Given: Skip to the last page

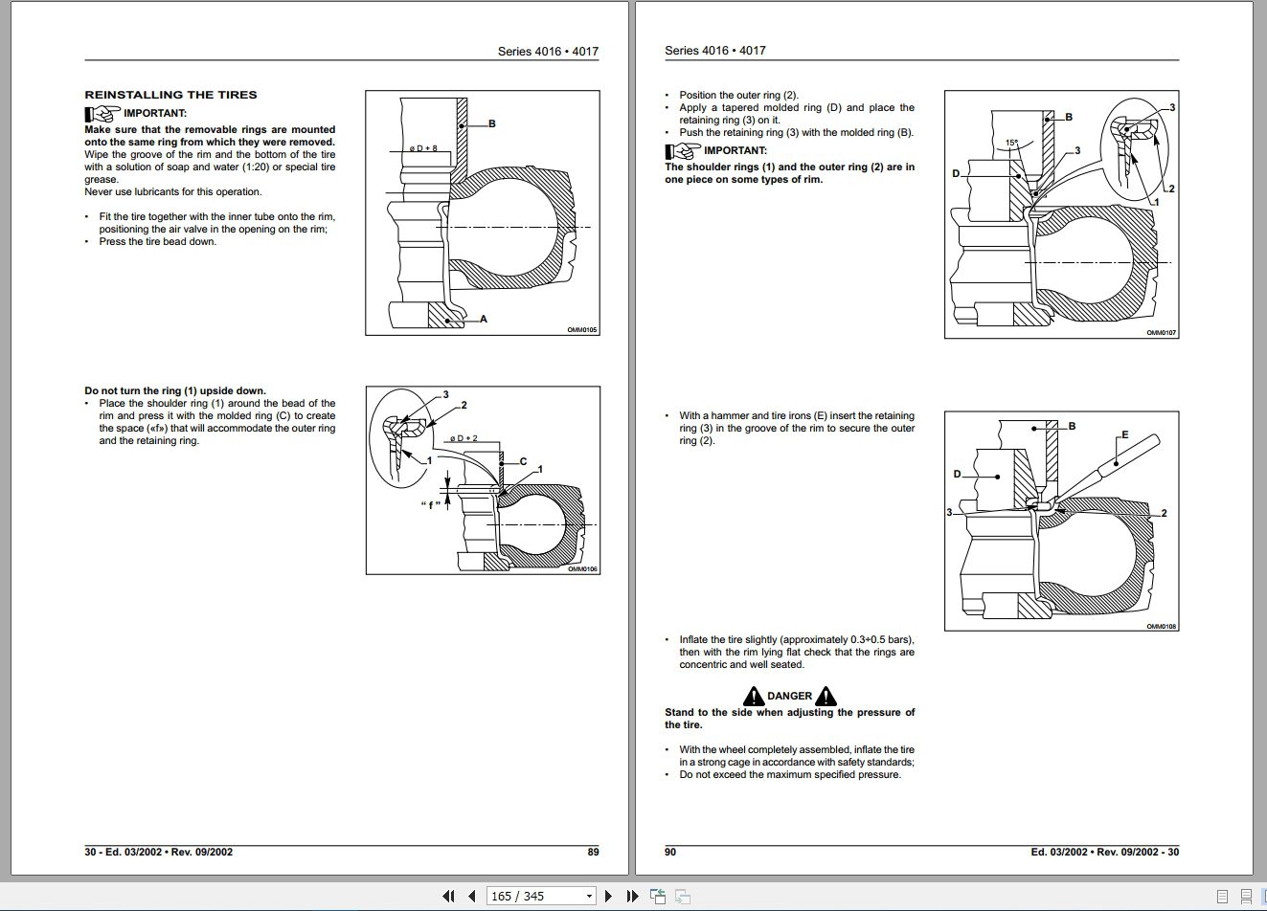Looking at the screenshot, I should click(x=633, y=896).
